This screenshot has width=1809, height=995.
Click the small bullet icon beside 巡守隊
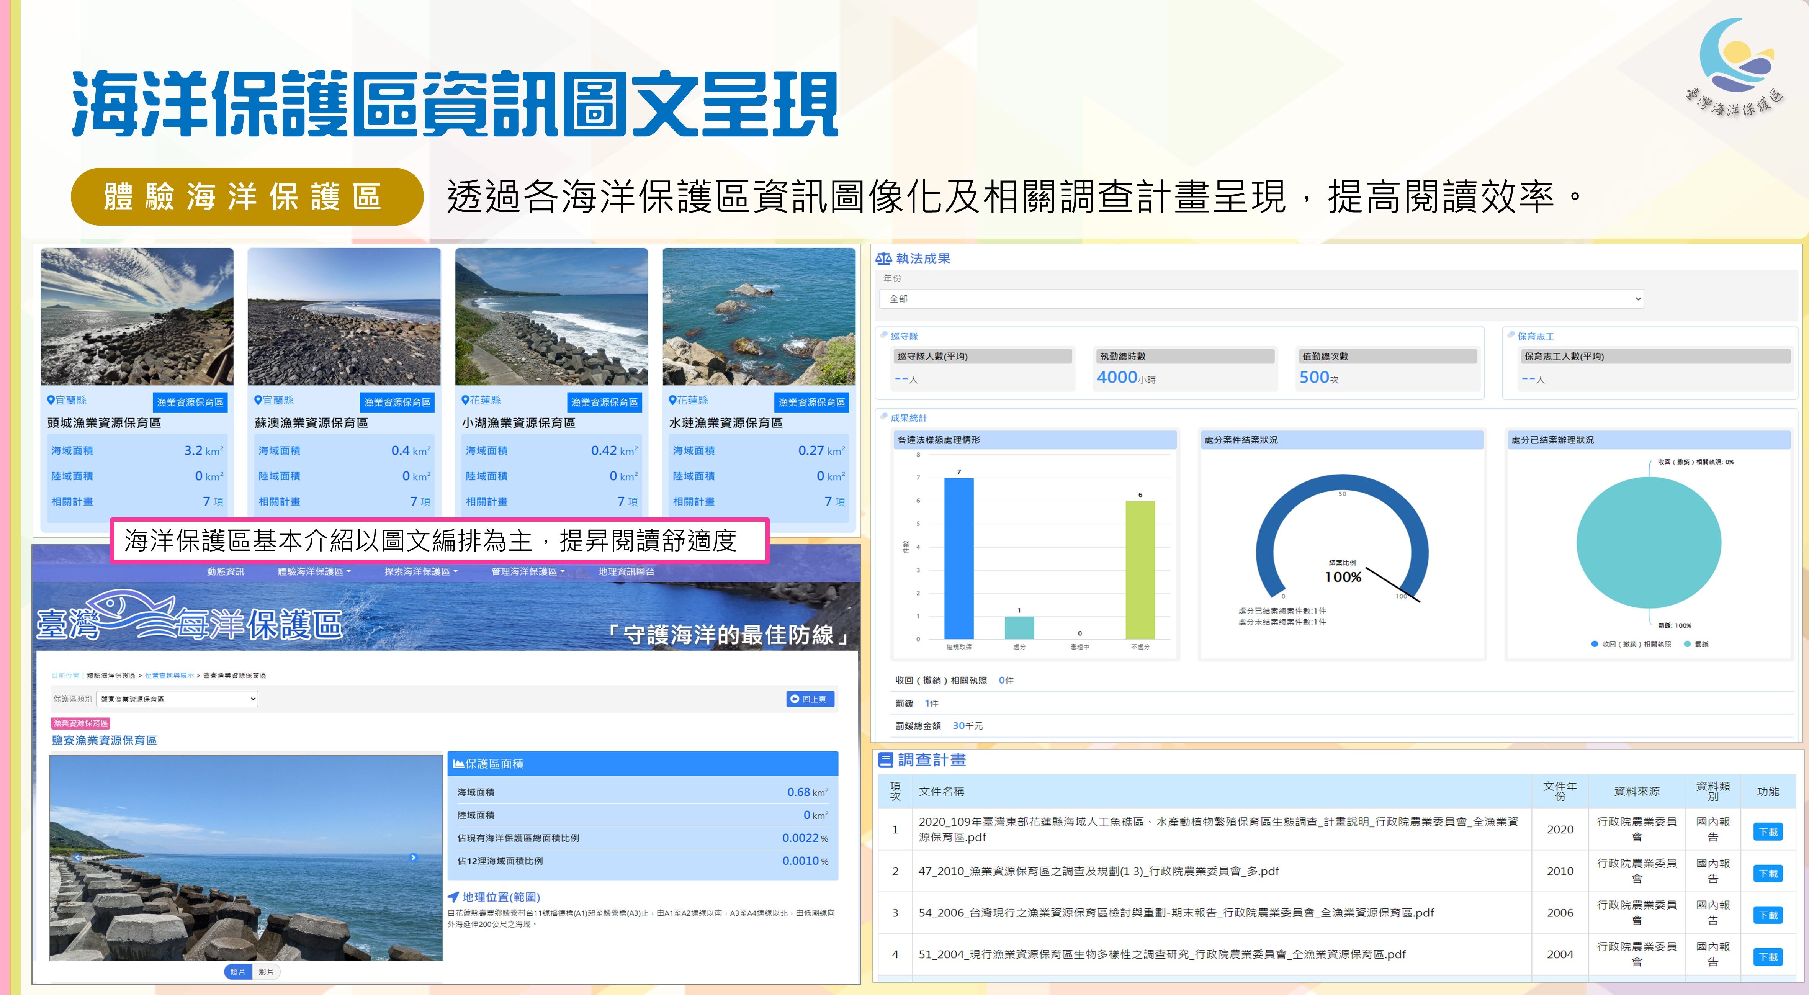pyautogui.click(x=884, y=335)
